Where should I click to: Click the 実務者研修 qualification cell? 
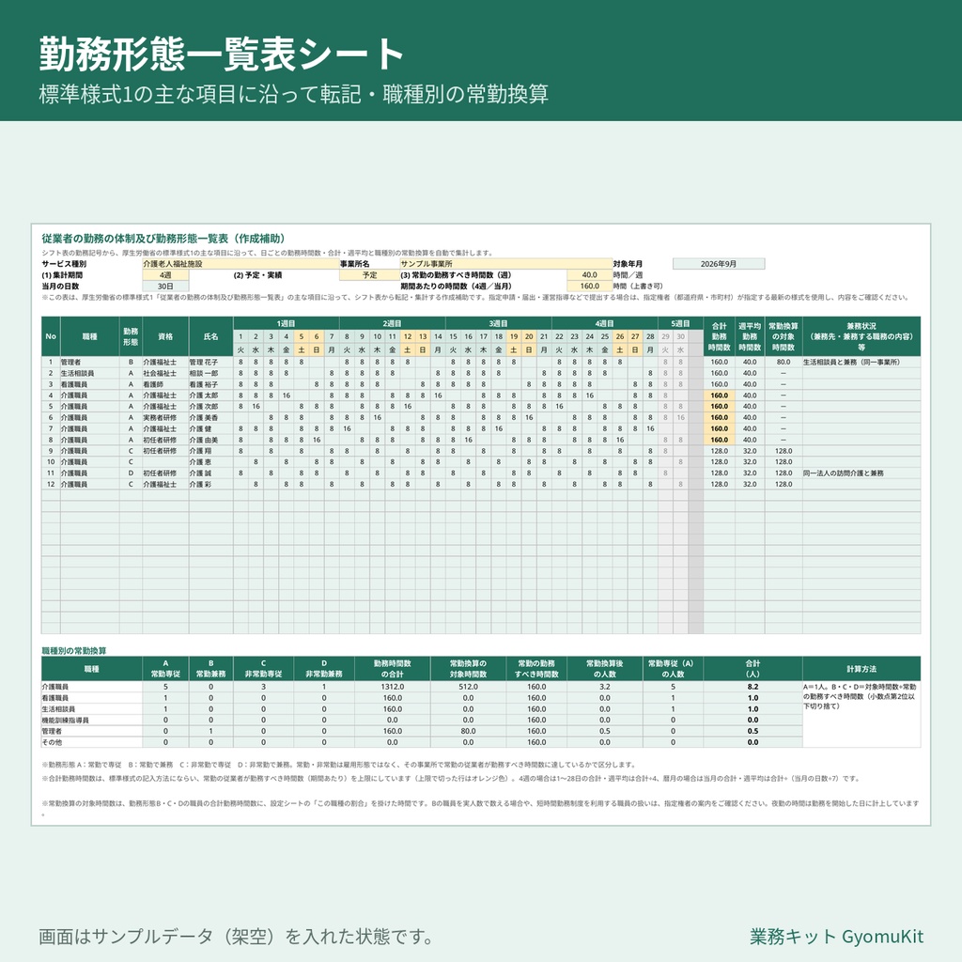(x=165, y=417)
